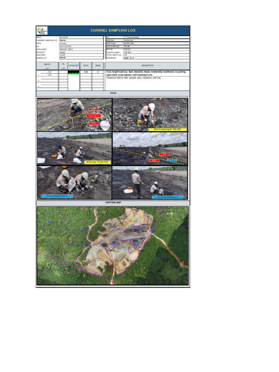This screenshot has height=372, width=279.
Task: Open photo with blue seam A label
Action: point(150,149)
